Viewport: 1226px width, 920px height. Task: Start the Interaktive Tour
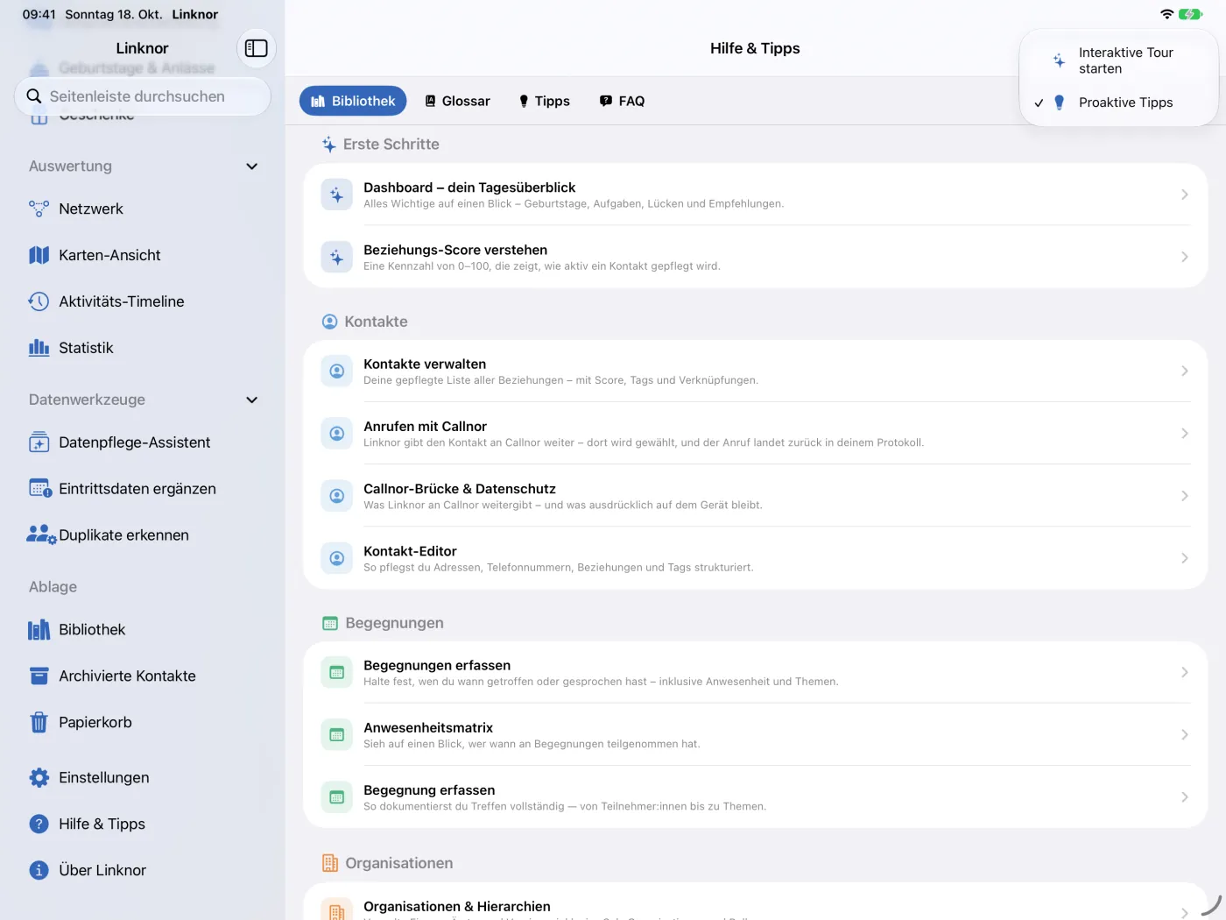coord(1118,60)
